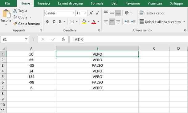
Task: Open Carattere font dialog launcher
Action: 99,30
